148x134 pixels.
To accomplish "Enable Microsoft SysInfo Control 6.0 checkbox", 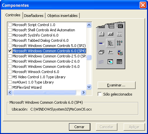I will tap(10, 35).
